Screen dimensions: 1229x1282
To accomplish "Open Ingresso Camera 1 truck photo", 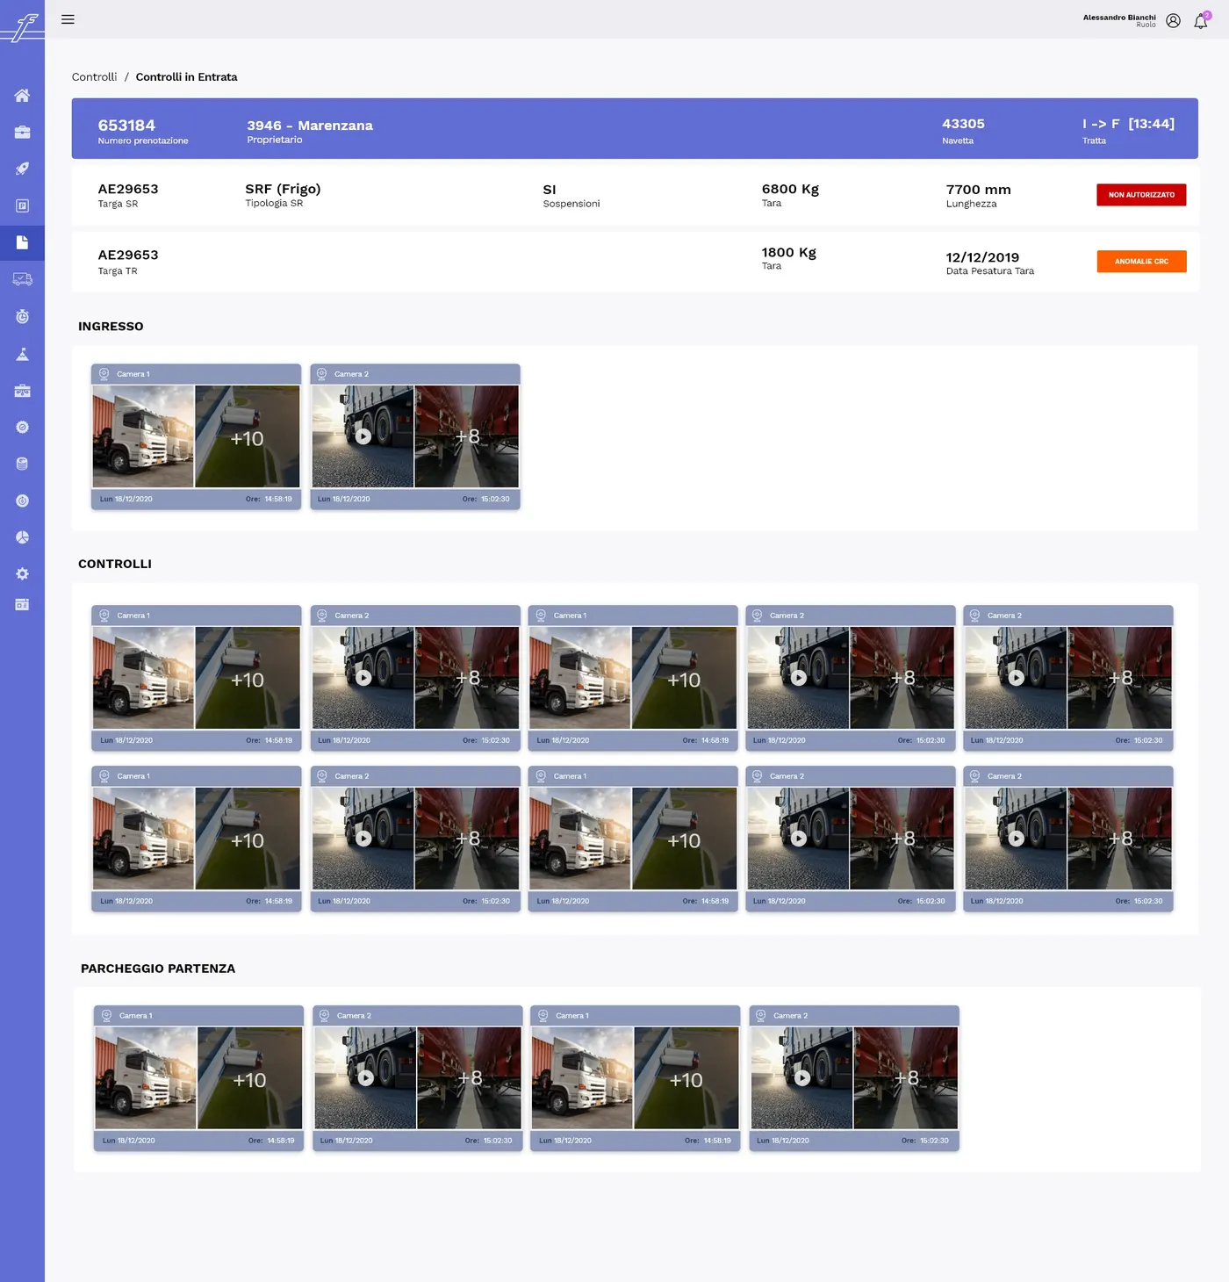I will [x=143, y=436].
